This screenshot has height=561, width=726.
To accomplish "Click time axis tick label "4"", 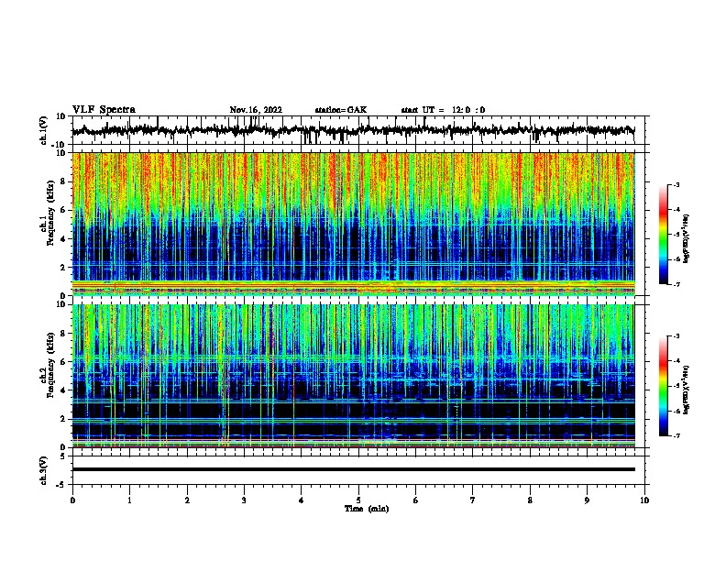I will [302, 500].
